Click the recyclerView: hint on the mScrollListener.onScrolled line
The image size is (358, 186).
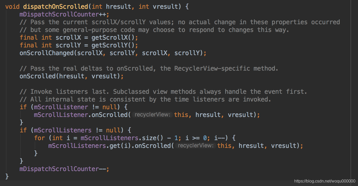pyautogui.click(x=153, y=115)
